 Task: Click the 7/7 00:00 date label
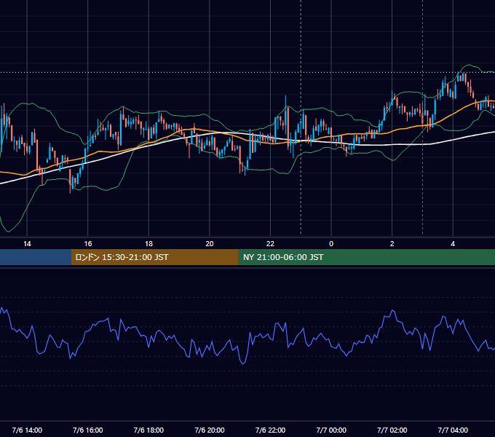pos(331,430)
